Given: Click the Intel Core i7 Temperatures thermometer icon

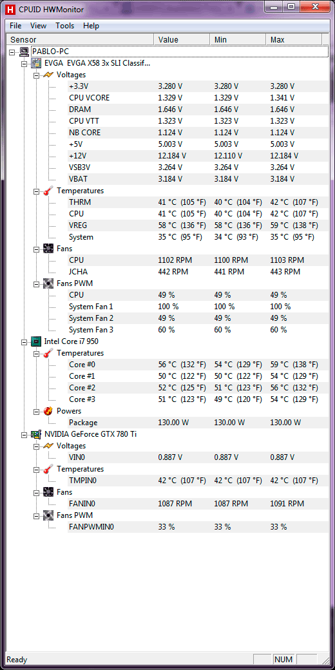Looking at the screenshot, I should pyautogui.click(x=48, y=353).
